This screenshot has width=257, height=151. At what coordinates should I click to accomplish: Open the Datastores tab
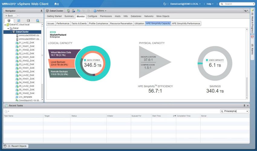point(136,16)
